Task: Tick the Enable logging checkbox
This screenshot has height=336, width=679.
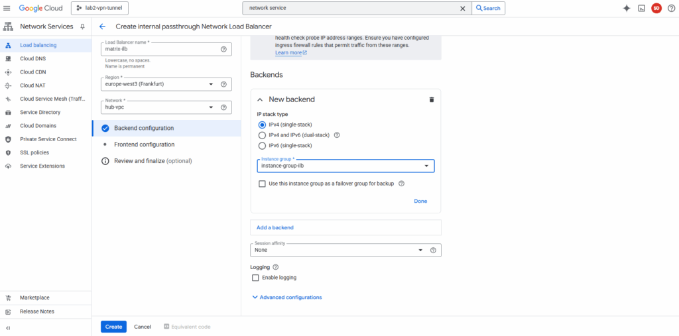Action: point(255,278)
